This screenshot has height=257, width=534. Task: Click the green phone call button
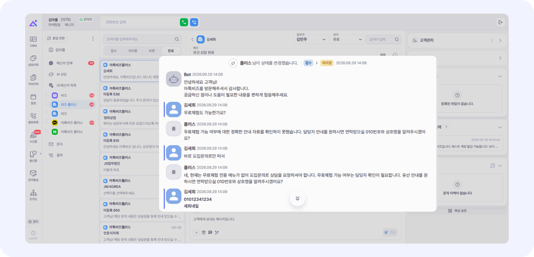click(184, 22)
